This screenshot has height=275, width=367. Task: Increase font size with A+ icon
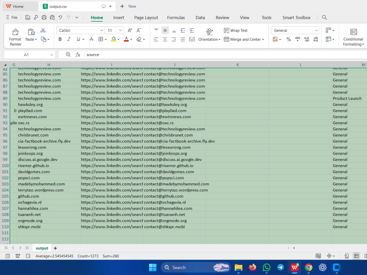click(130, 30)
